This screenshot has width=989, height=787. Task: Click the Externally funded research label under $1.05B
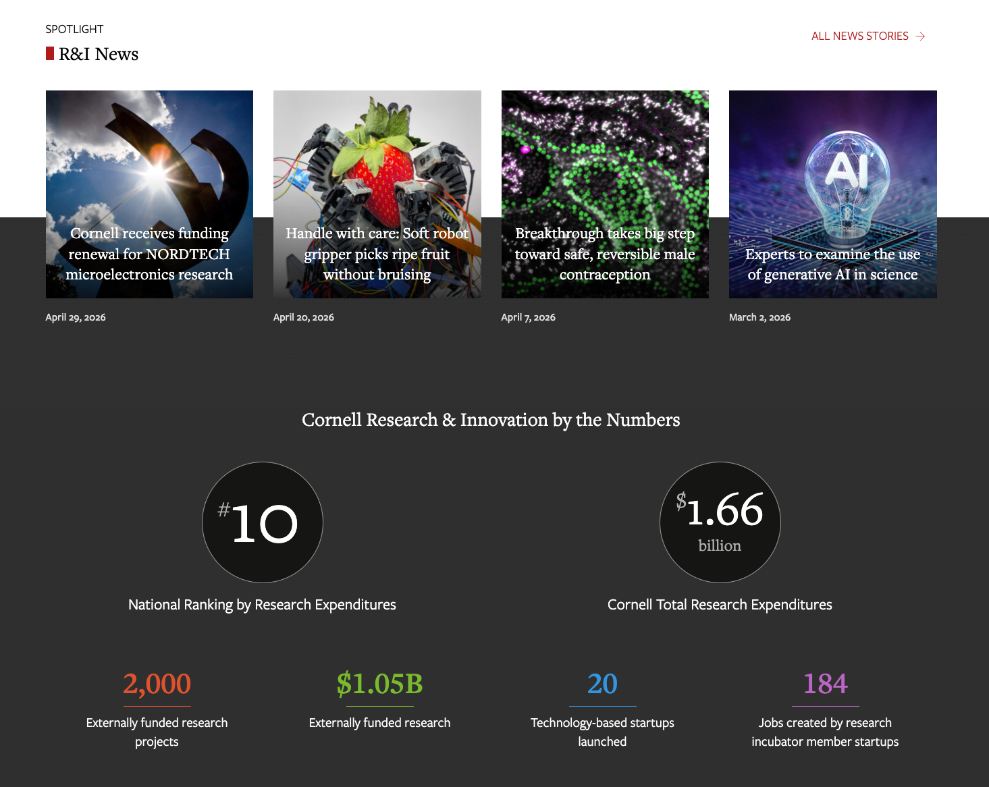coord(379,723)
